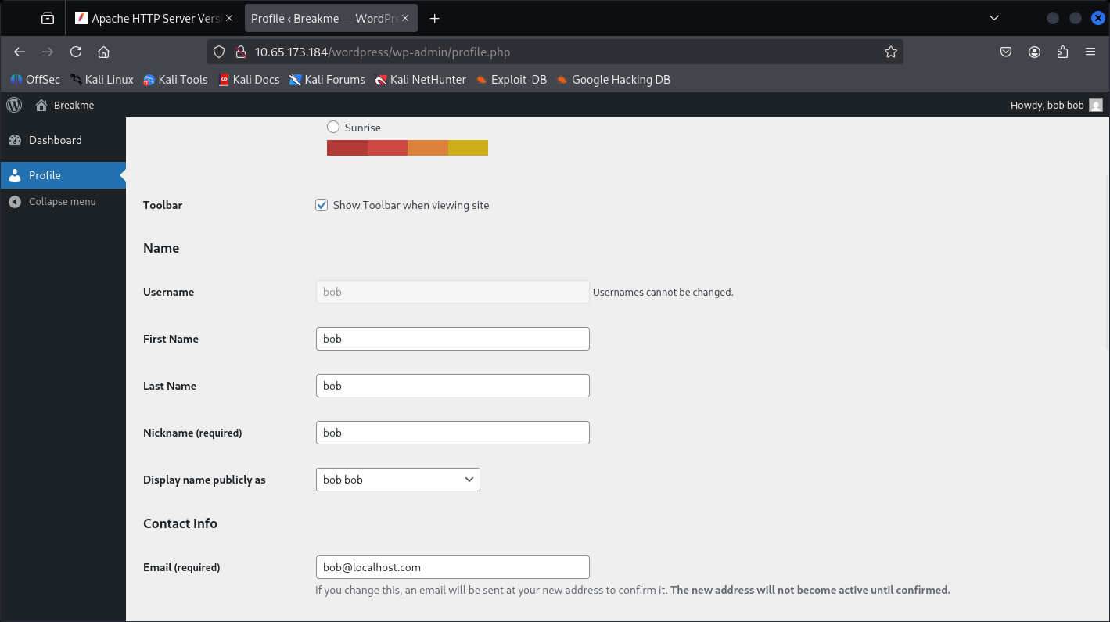The width and height of the screenshot is (1110, 622).
Task: Collapse the WordPress admin sidebar menu
Action: pos(63,201)
